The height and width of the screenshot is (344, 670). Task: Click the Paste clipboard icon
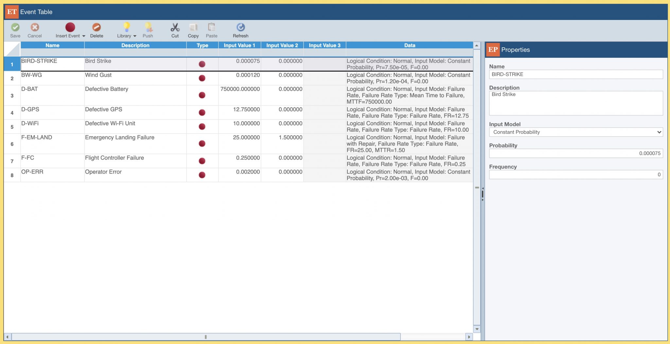point(211,27)
